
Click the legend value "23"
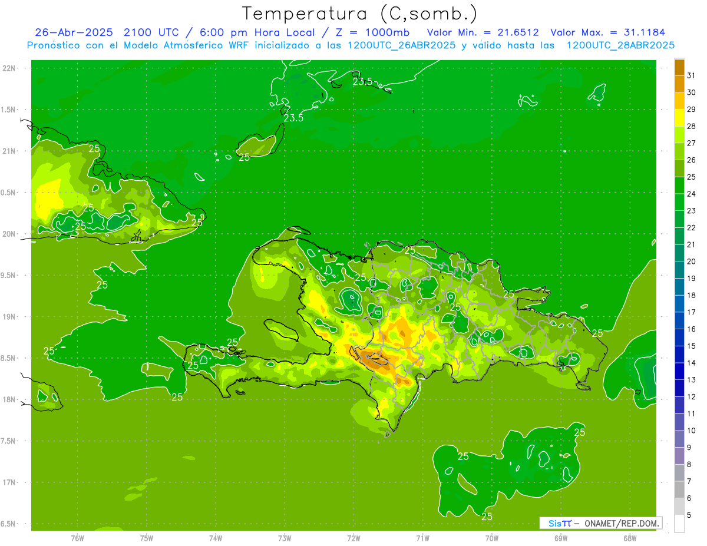point(691,210)
